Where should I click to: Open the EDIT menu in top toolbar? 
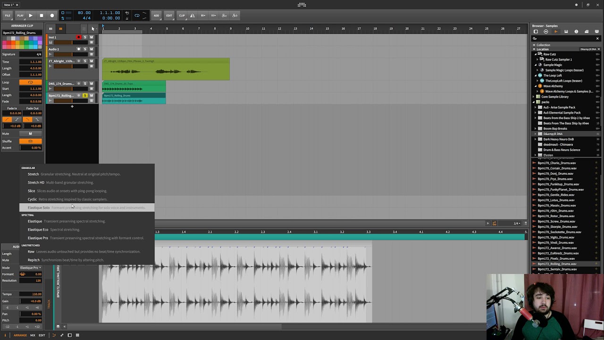click(169, 16)
